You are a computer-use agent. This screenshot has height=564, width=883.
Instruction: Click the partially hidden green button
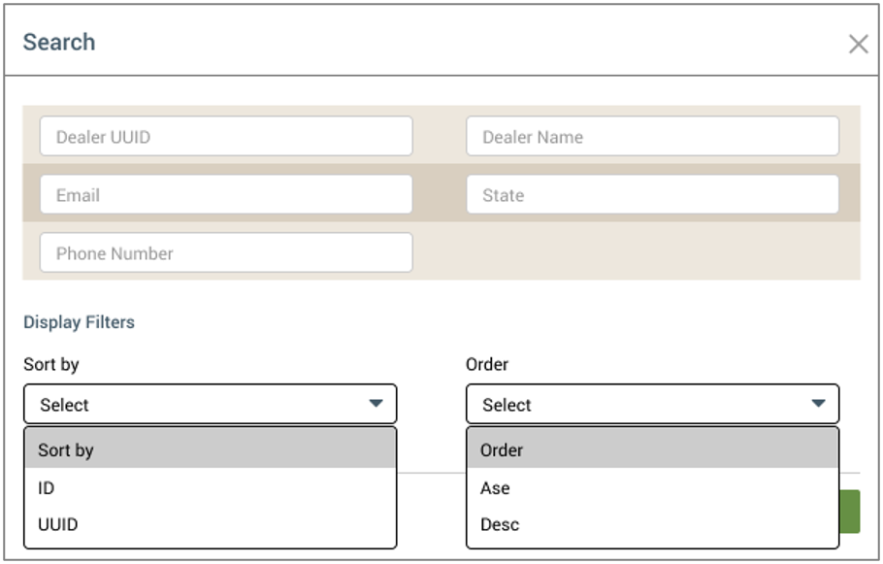850,511
